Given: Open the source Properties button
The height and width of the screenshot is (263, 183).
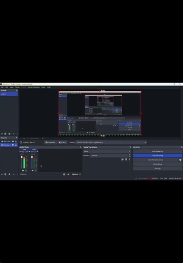Looking at the screenshot, I should coord(50,143).
